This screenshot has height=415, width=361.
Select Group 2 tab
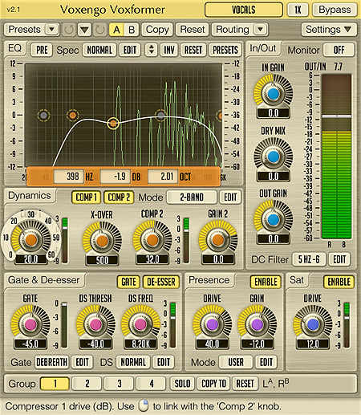(87, 384)
